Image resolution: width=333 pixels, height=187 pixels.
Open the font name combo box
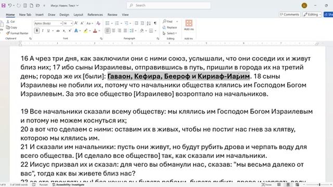48,23
